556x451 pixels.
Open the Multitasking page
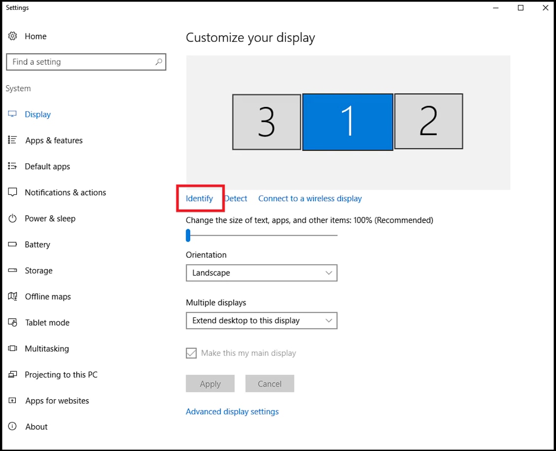[47, 349]
